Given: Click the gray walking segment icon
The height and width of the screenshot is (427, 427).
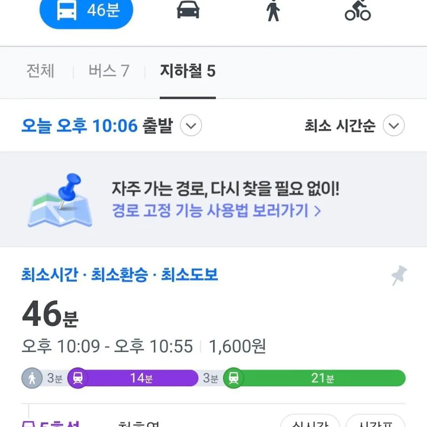Looking at the screenshot, I should [x=32, y=378].
